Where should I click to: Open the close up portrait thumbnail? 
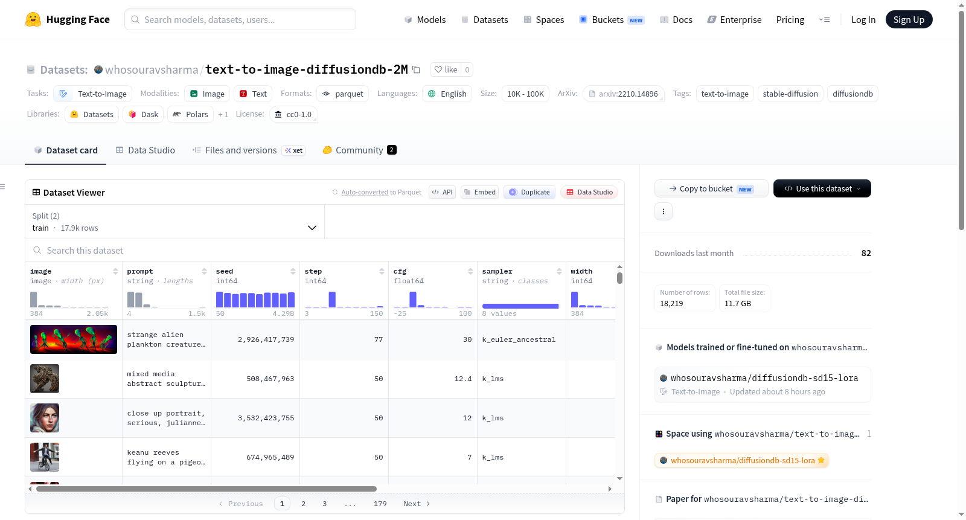45,418
